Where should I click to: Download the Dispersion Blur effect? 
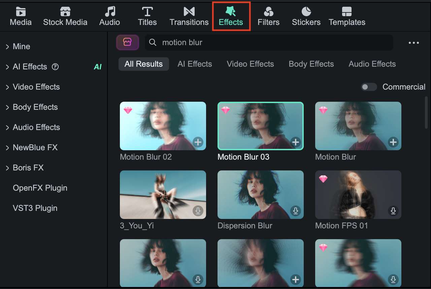296,211
